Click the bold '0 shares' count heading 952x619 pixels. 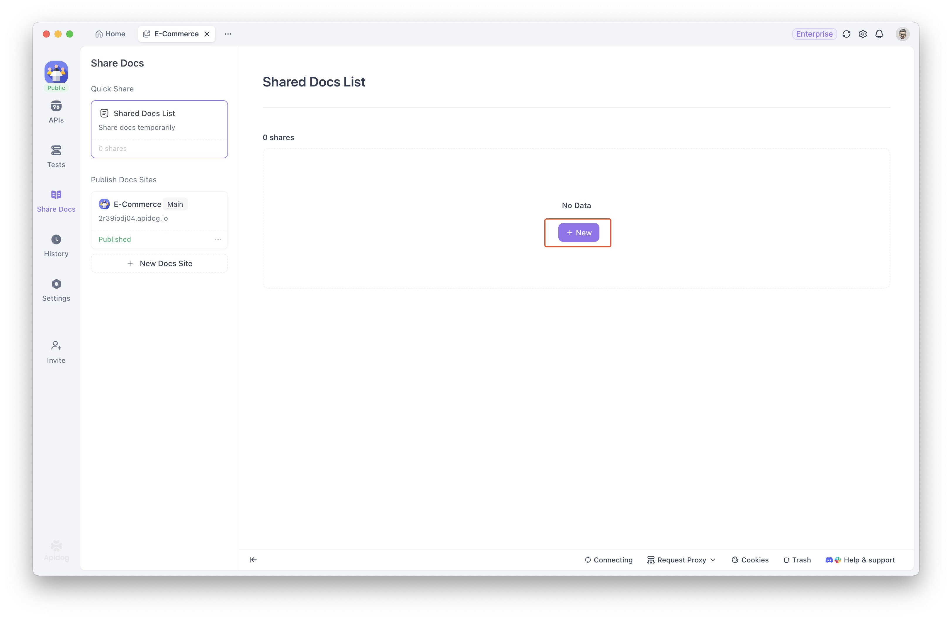coord(278,137)
